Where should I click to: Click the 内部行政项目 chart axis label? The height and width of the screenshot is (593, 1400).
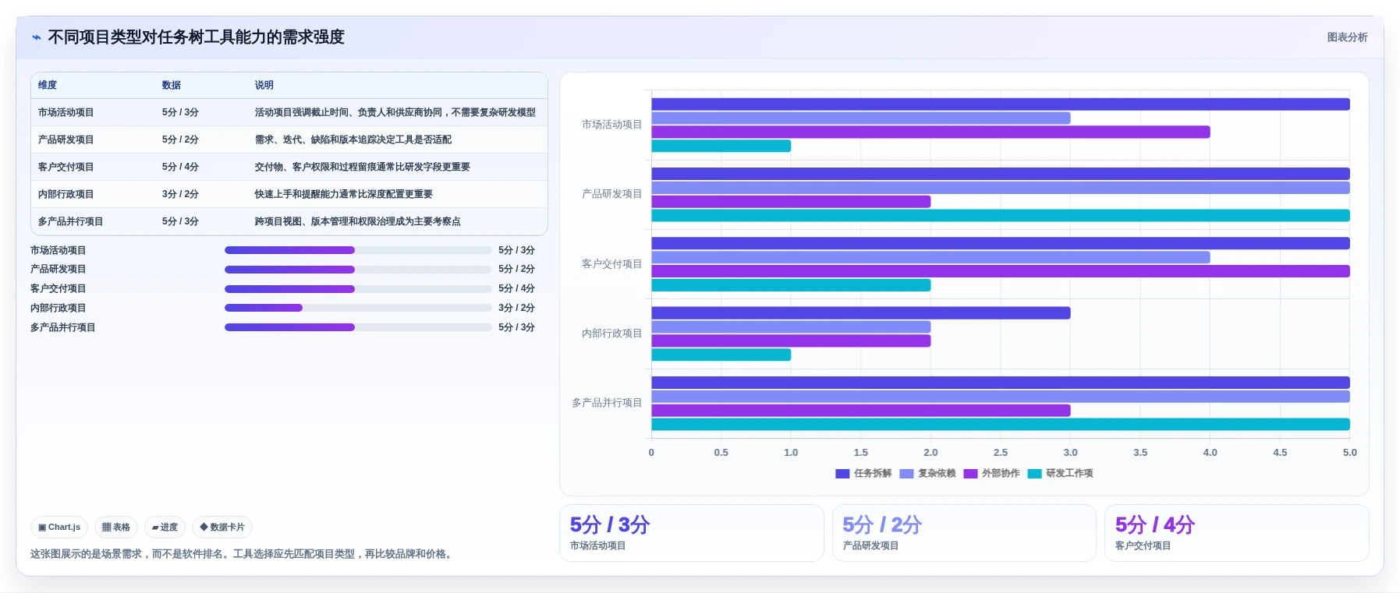coord(612,334)
